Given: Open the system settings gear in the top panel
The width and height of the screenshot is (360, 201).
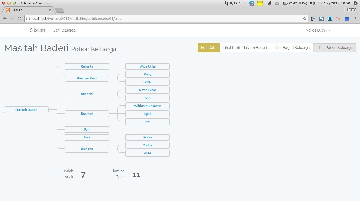Looking at the screenshot, I should [x=356, y=3].
